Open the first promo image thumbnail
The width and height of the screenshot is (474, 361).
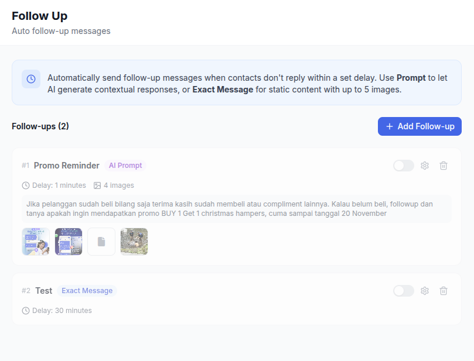(x=36, y=242)
